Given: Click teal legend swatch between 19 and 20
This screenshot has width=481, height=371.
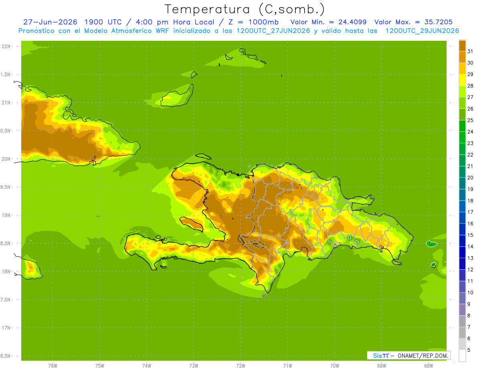Looking at the screenshot, I should pos(463,183).
